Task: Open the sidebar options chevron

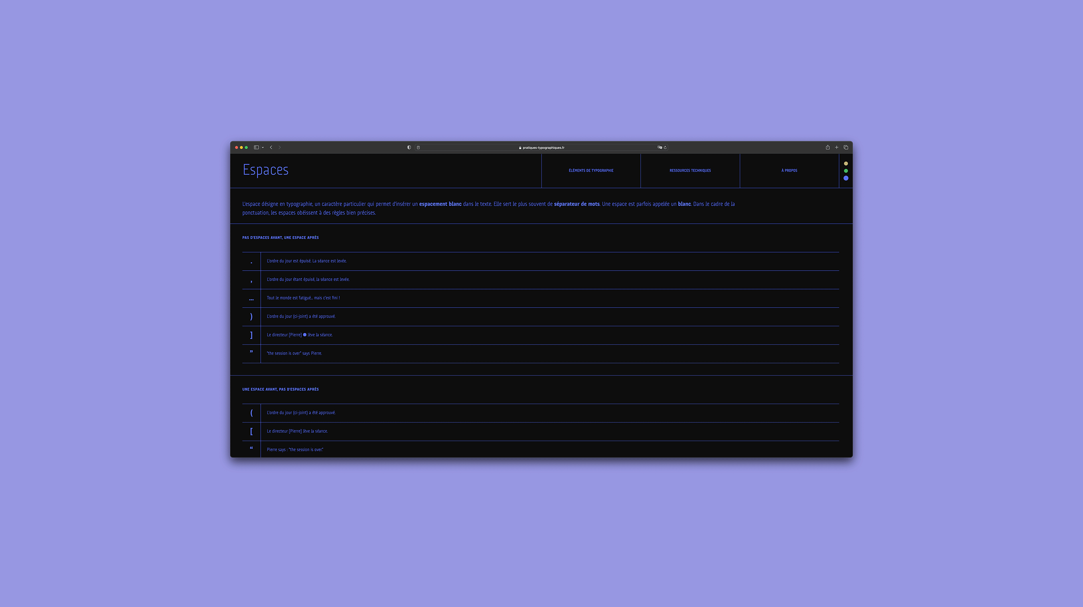Action: click(x=263, y=148)
